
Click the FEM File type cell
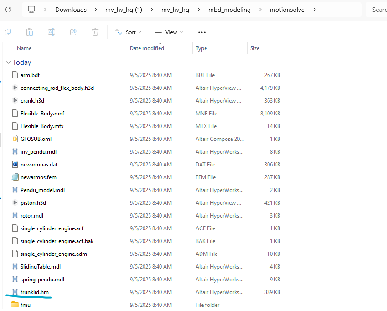206,177
